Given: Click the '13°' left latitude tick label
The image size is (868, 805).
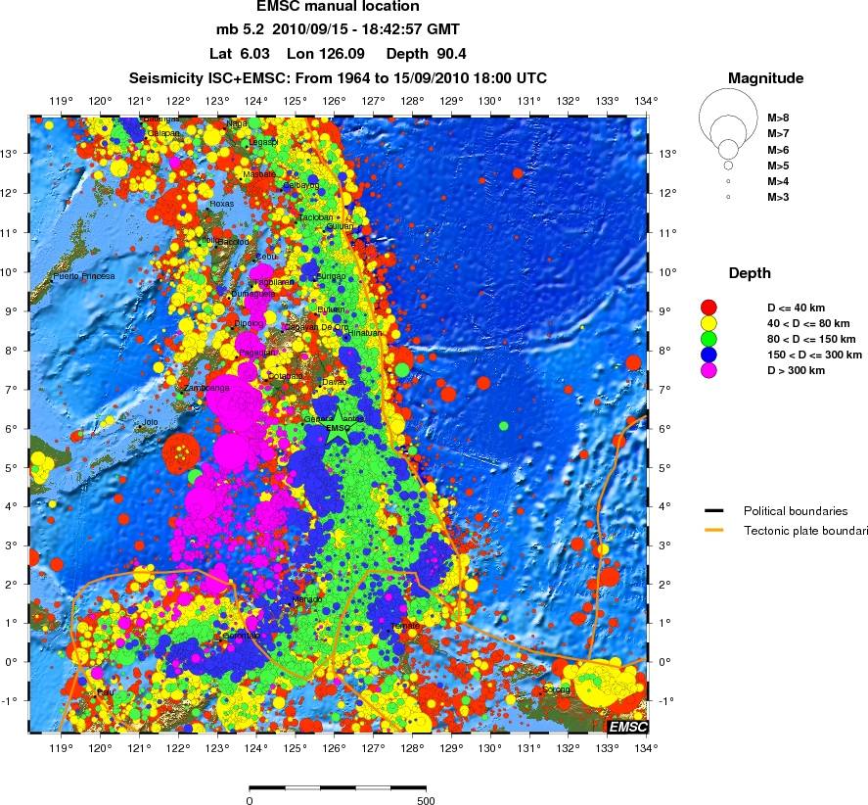Looking at the screenshot, I should (10, 154).
